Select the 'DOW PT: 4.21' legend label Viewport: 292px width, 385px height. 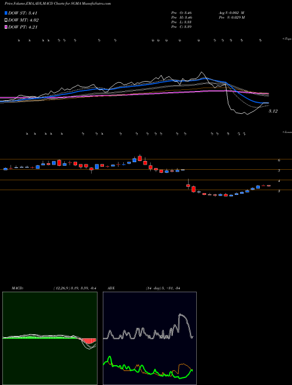(23, 27)
